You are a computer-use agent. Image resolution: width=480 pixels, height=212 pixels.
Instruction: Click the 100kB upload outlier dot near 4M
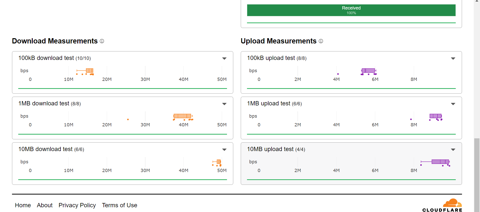pyautogui.click(x=338, y=74)
